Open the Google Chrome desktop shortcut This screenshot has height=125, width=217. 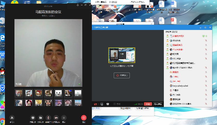pos(2,121)
